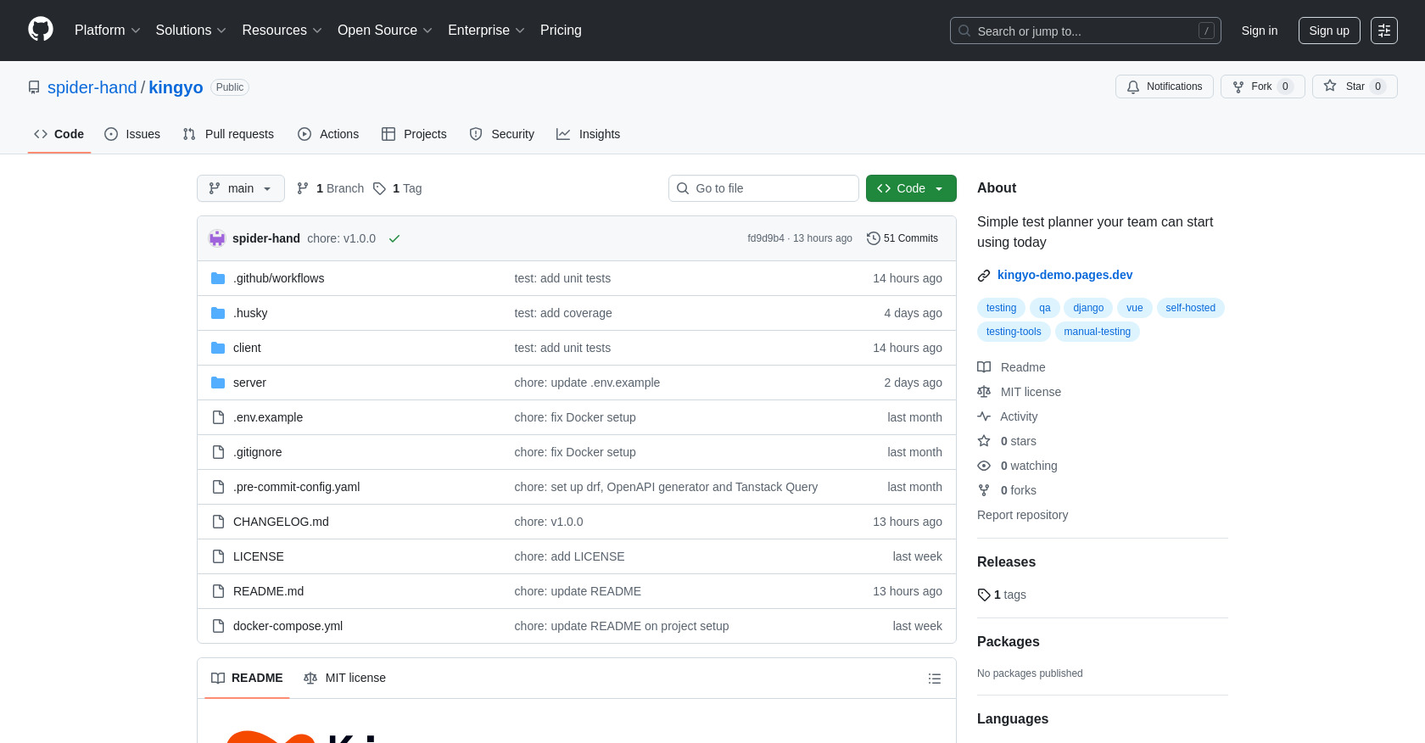1425x743 pixels.
Task: Switch to the Actions tab
Action: 328,134
